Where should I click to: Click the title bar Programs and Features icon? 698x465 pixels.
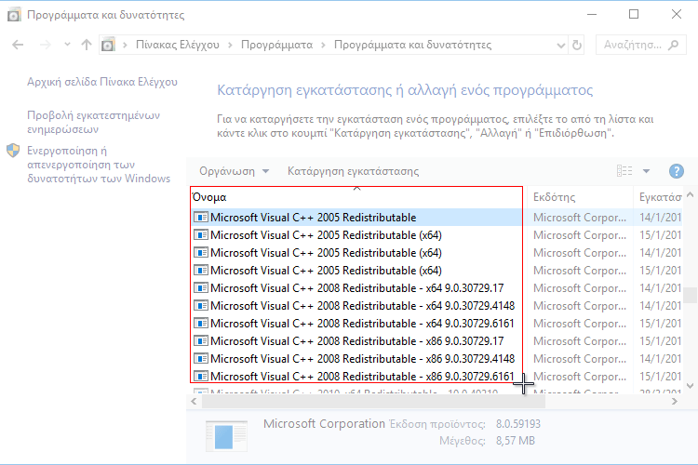click(14, 15)
